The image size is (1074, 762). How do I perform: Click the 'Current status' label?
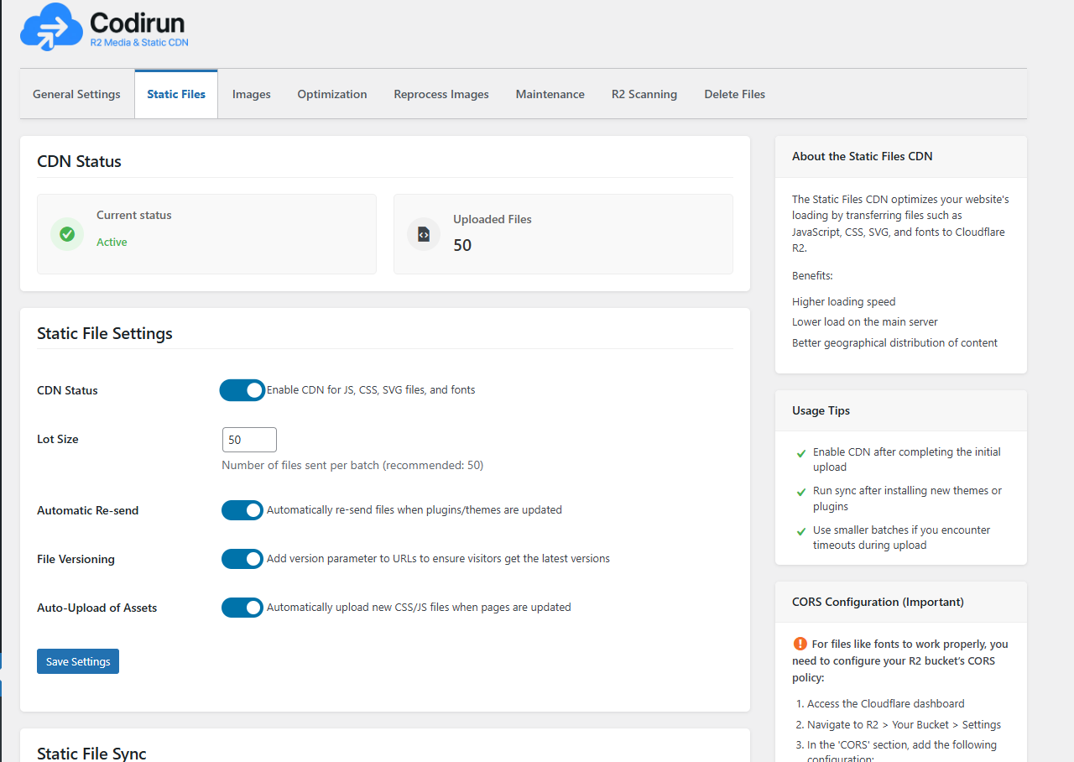click(133, 215)
